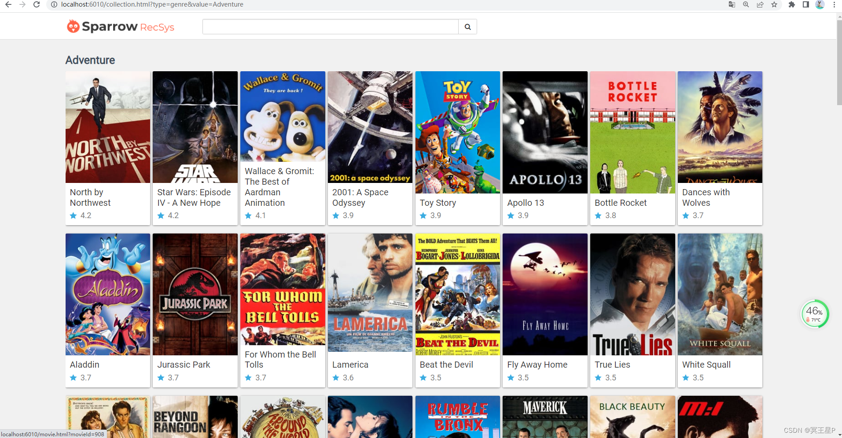Open the translate page icon
The width and height of the screenshot is (842, 438).
[x=732, y=4]
